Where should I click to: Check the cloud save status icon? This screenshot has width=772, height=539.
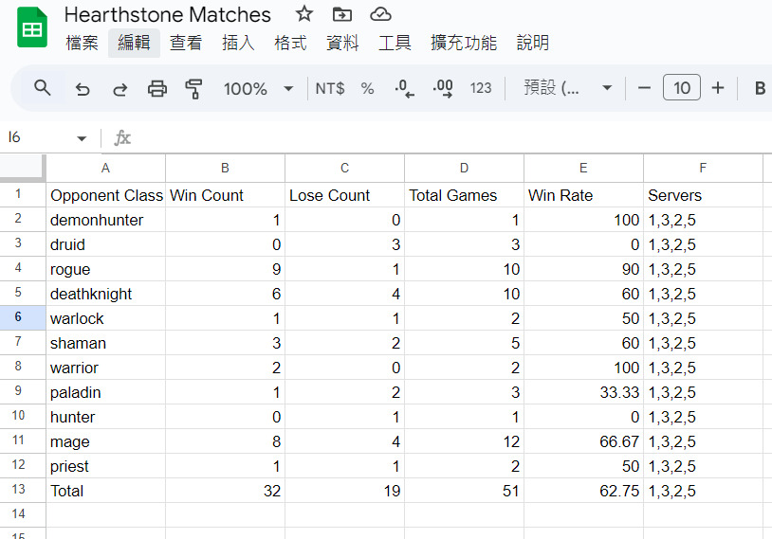point(380,14)
